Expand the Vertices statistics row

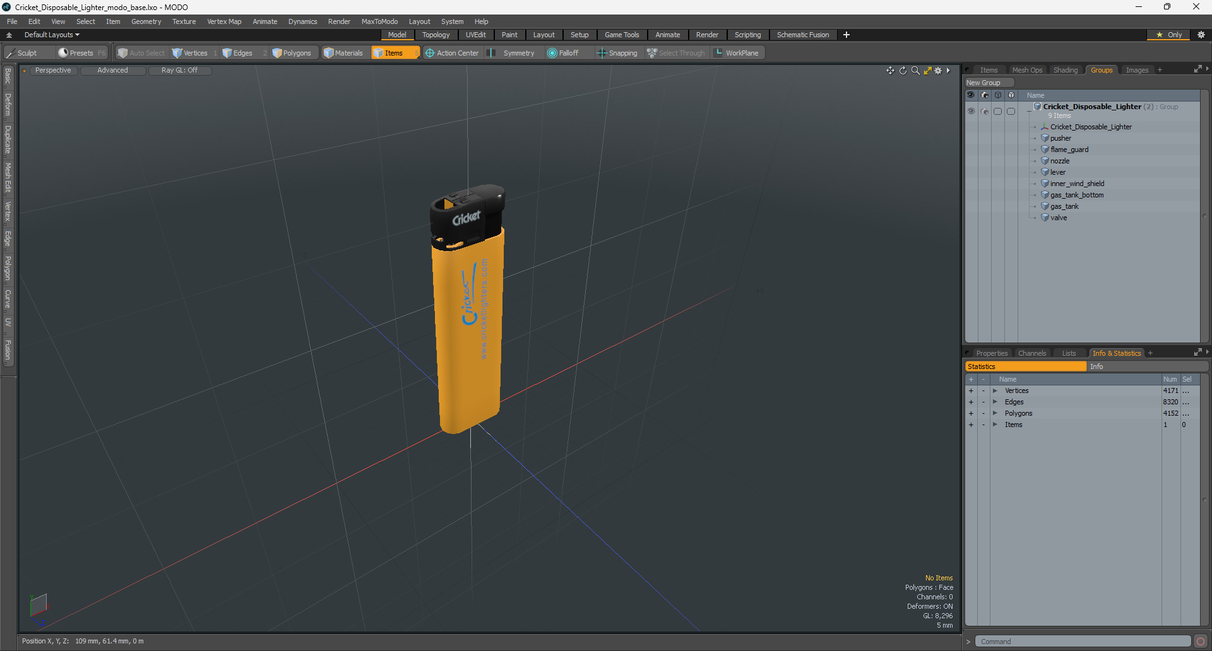pos(995,390)
